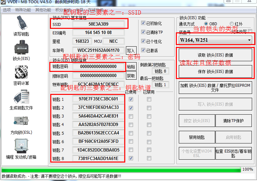257x181 pixels.
Task: Click 钥匙 5 field BA2B613562ECCCA4
Action: point(98,133)
